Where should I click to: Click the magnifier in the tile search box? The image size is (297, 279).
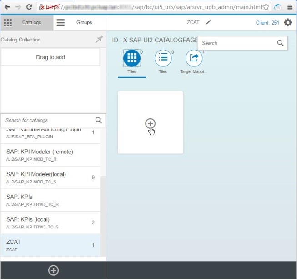point(280,43)
